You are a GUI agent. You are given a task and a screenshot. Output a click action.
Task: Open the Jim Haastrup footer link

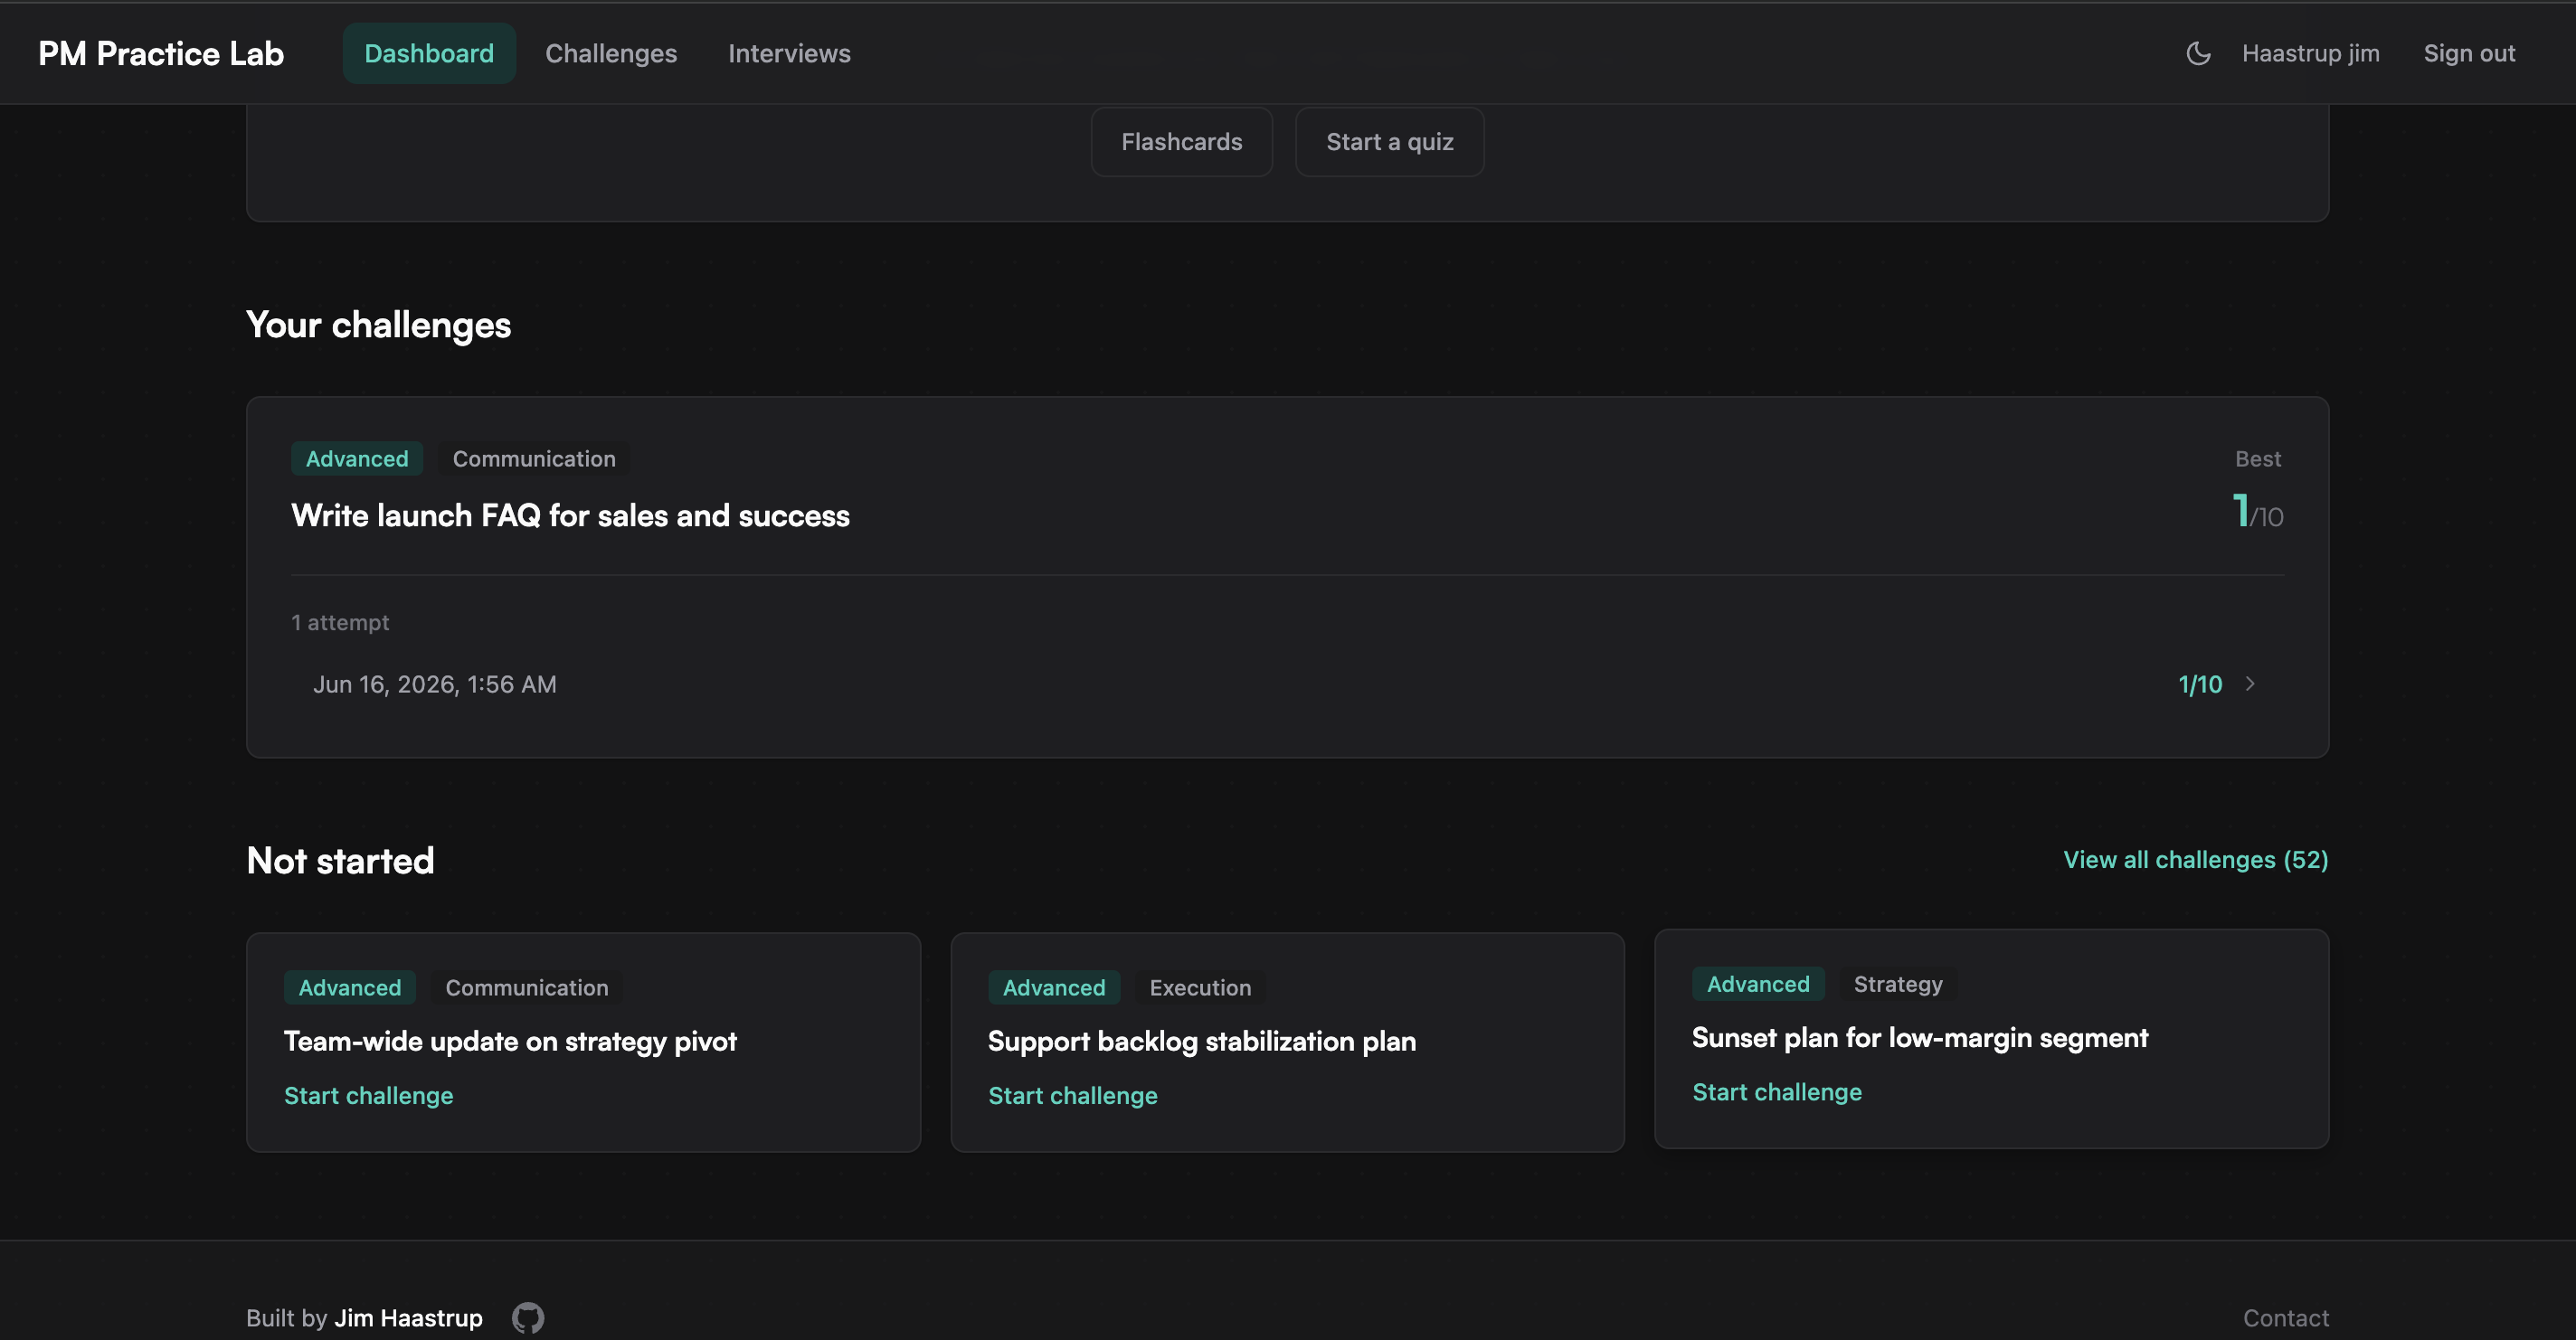click(x=408, y=1317)
